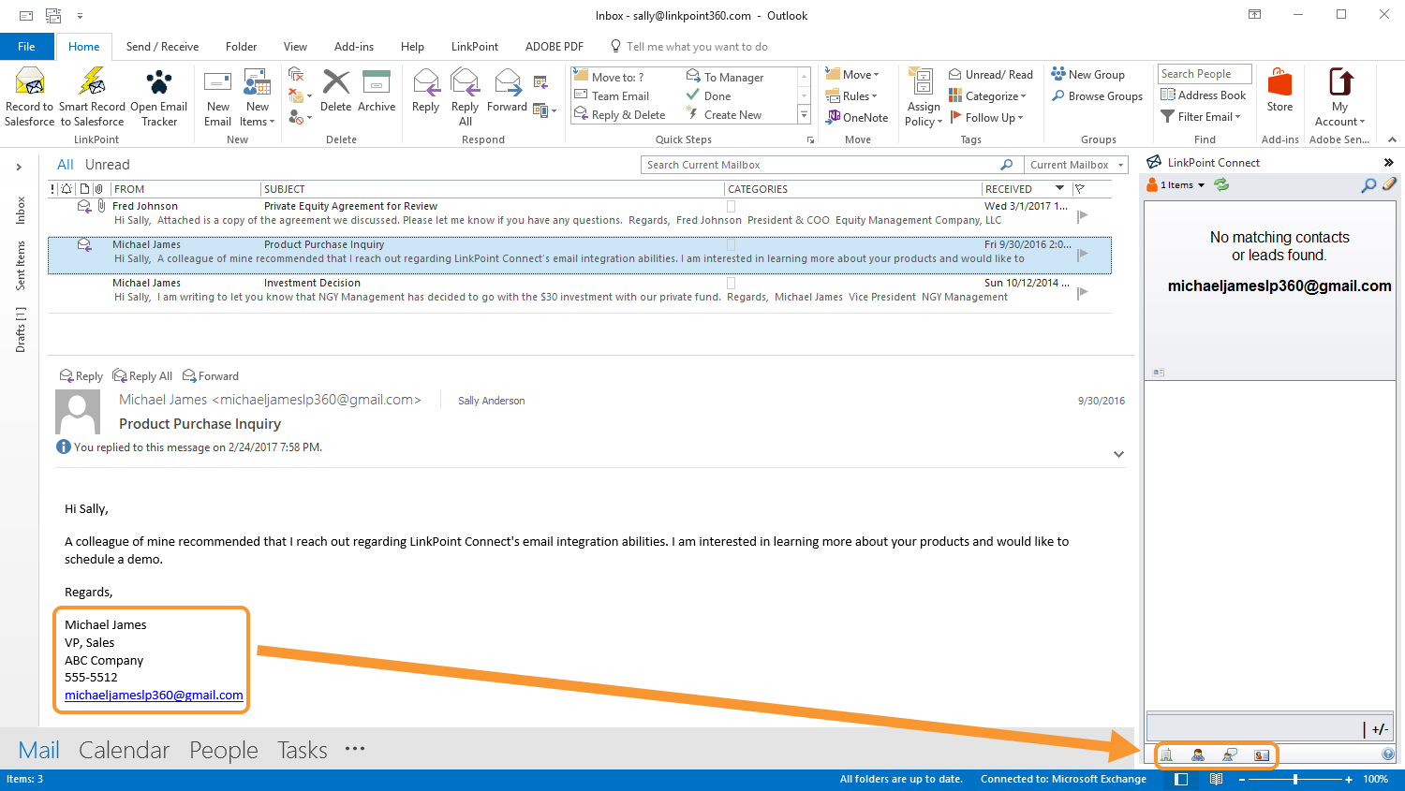Switch to Calendar navigation
The width and height of the screenshot is (1405, 791).
click(124, 750)
